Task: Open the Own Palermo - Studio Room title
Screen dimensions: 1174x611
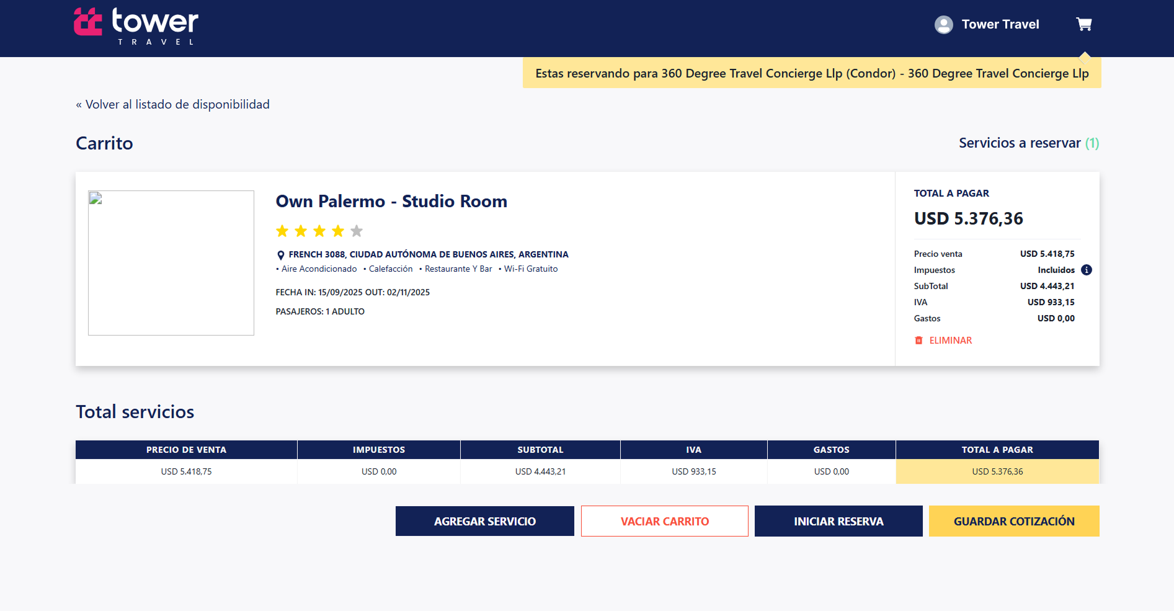Action: tap(391, 202)
